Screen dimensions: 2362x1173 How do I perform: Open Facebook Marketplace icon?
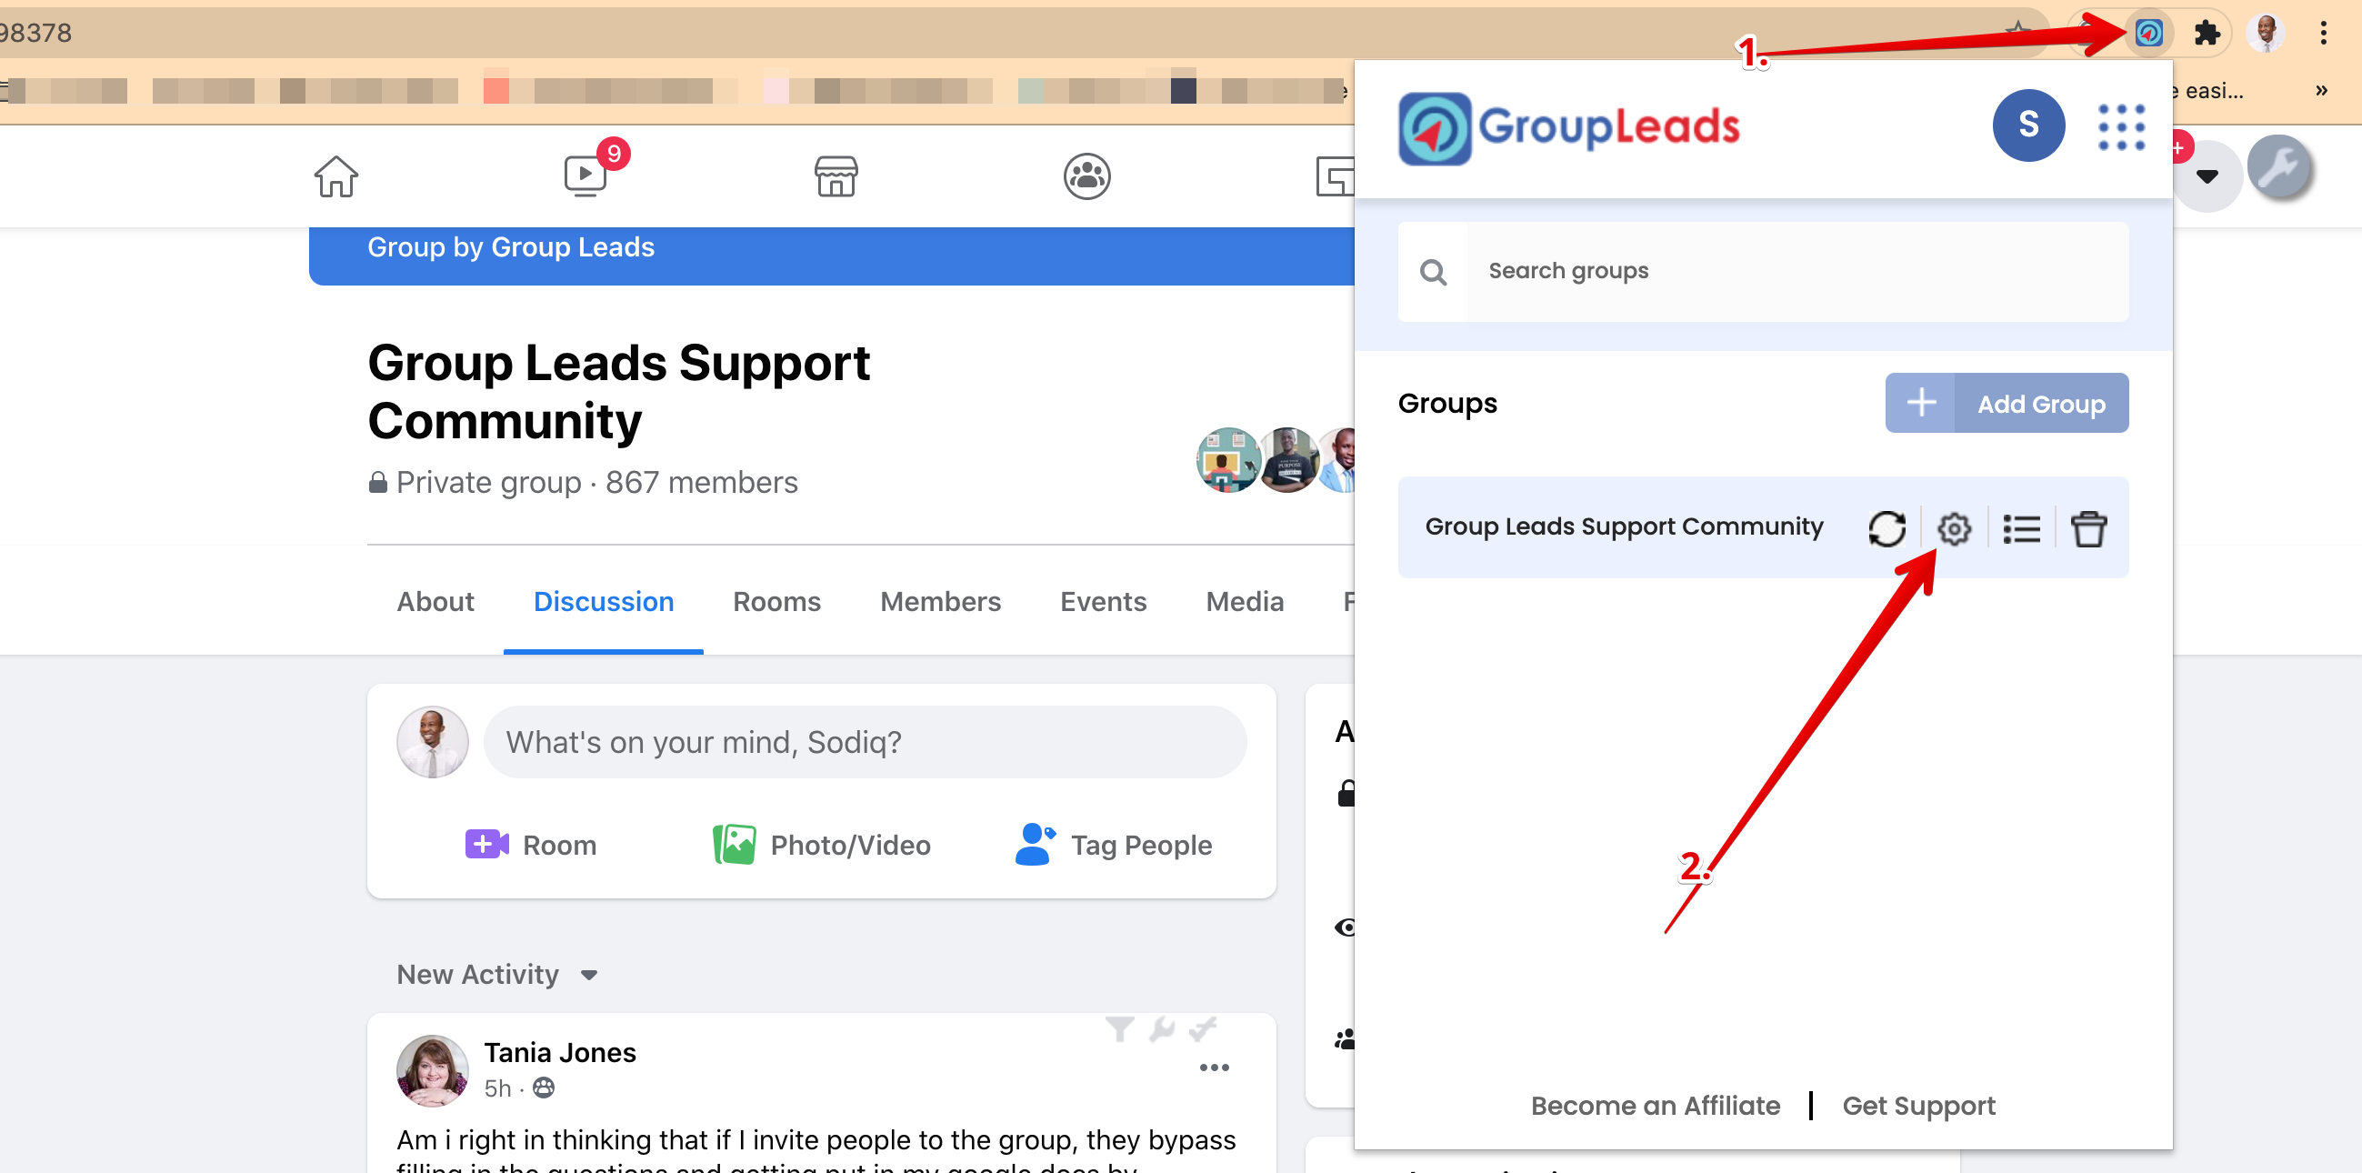[x=836, y=176]
